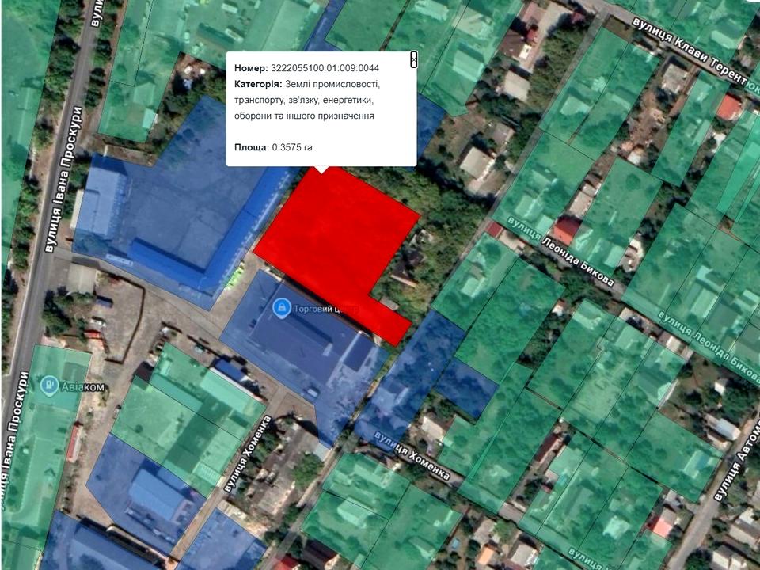The image size is (760, 570).
Task: Click red-roofed house near вулиця Клави Терент
Action: pyautogui.click(x=728, y=108)
